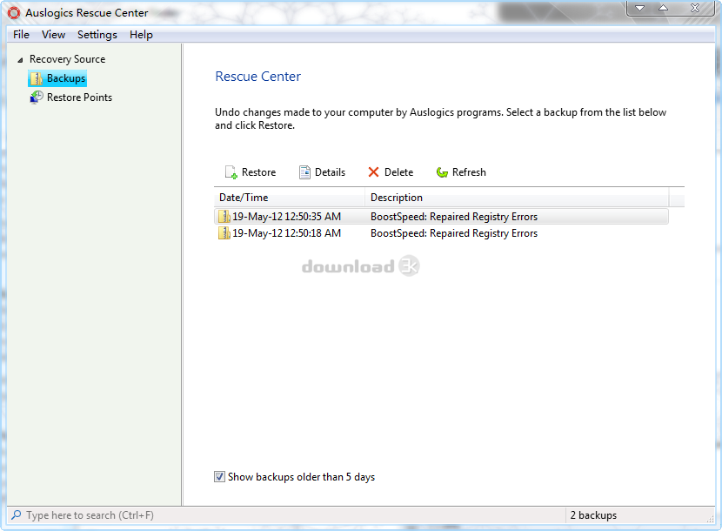The width and height of the screenshot is (722, 531).
Task: Click the description of the 12:50:35 AM backup
Action: point(454,216)
